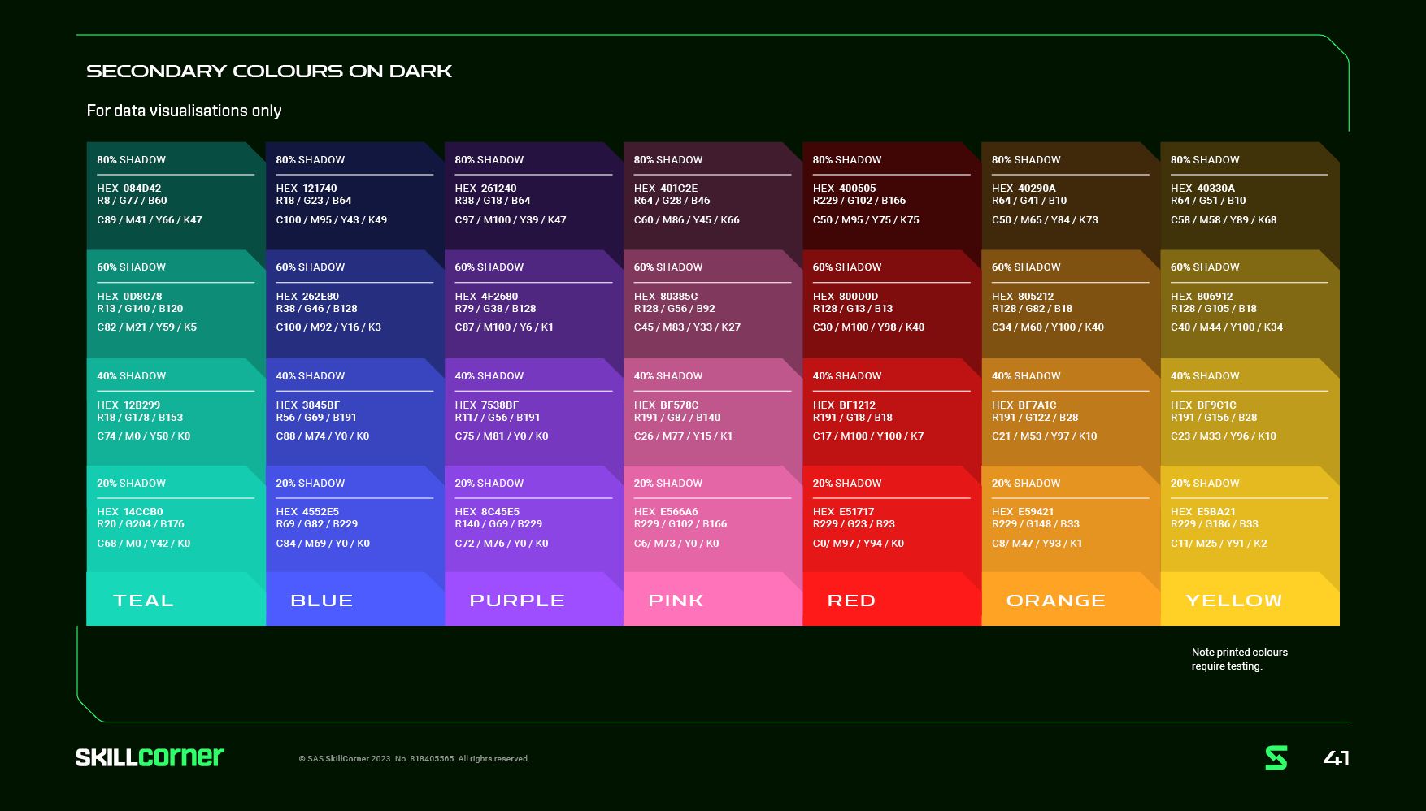Click the HEX 8C45E5 purple swatch
This screenshot has height=811, width=1426.
(x=534, y=518)
